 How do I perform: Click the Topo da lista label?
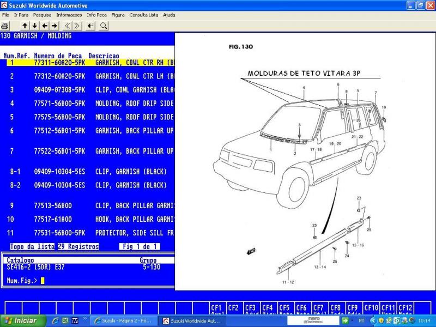(x=32, y=247)
